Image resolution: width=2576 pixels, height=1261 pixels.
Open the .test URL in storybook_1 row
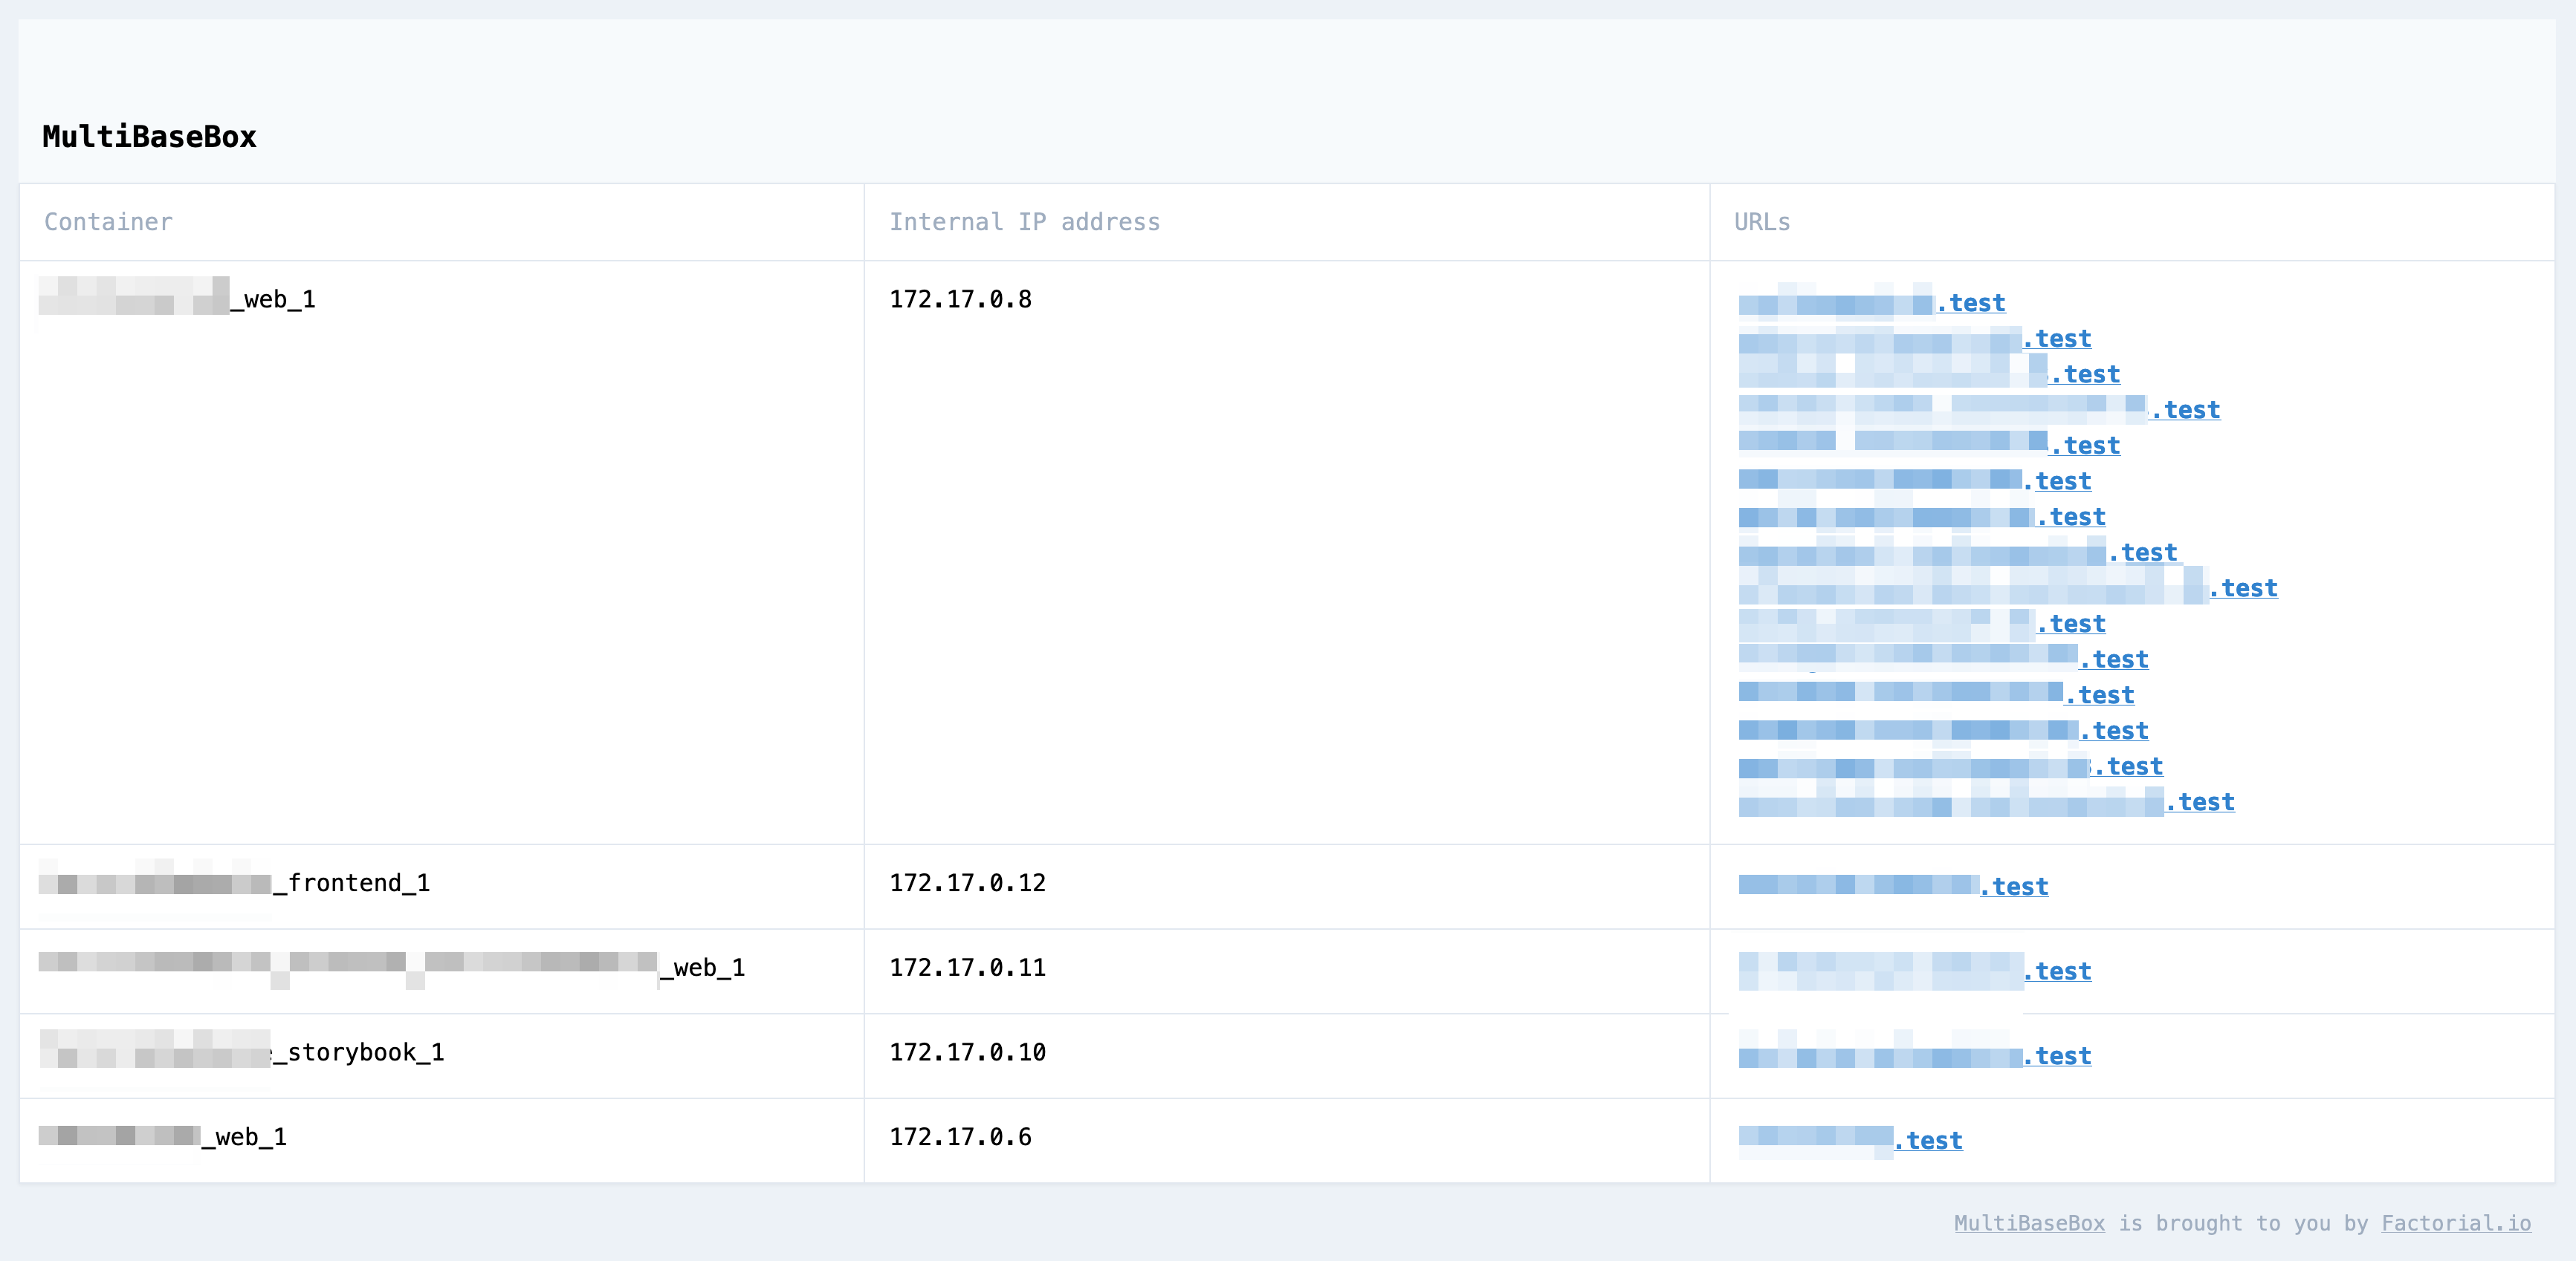(x=1914, y=1055)
